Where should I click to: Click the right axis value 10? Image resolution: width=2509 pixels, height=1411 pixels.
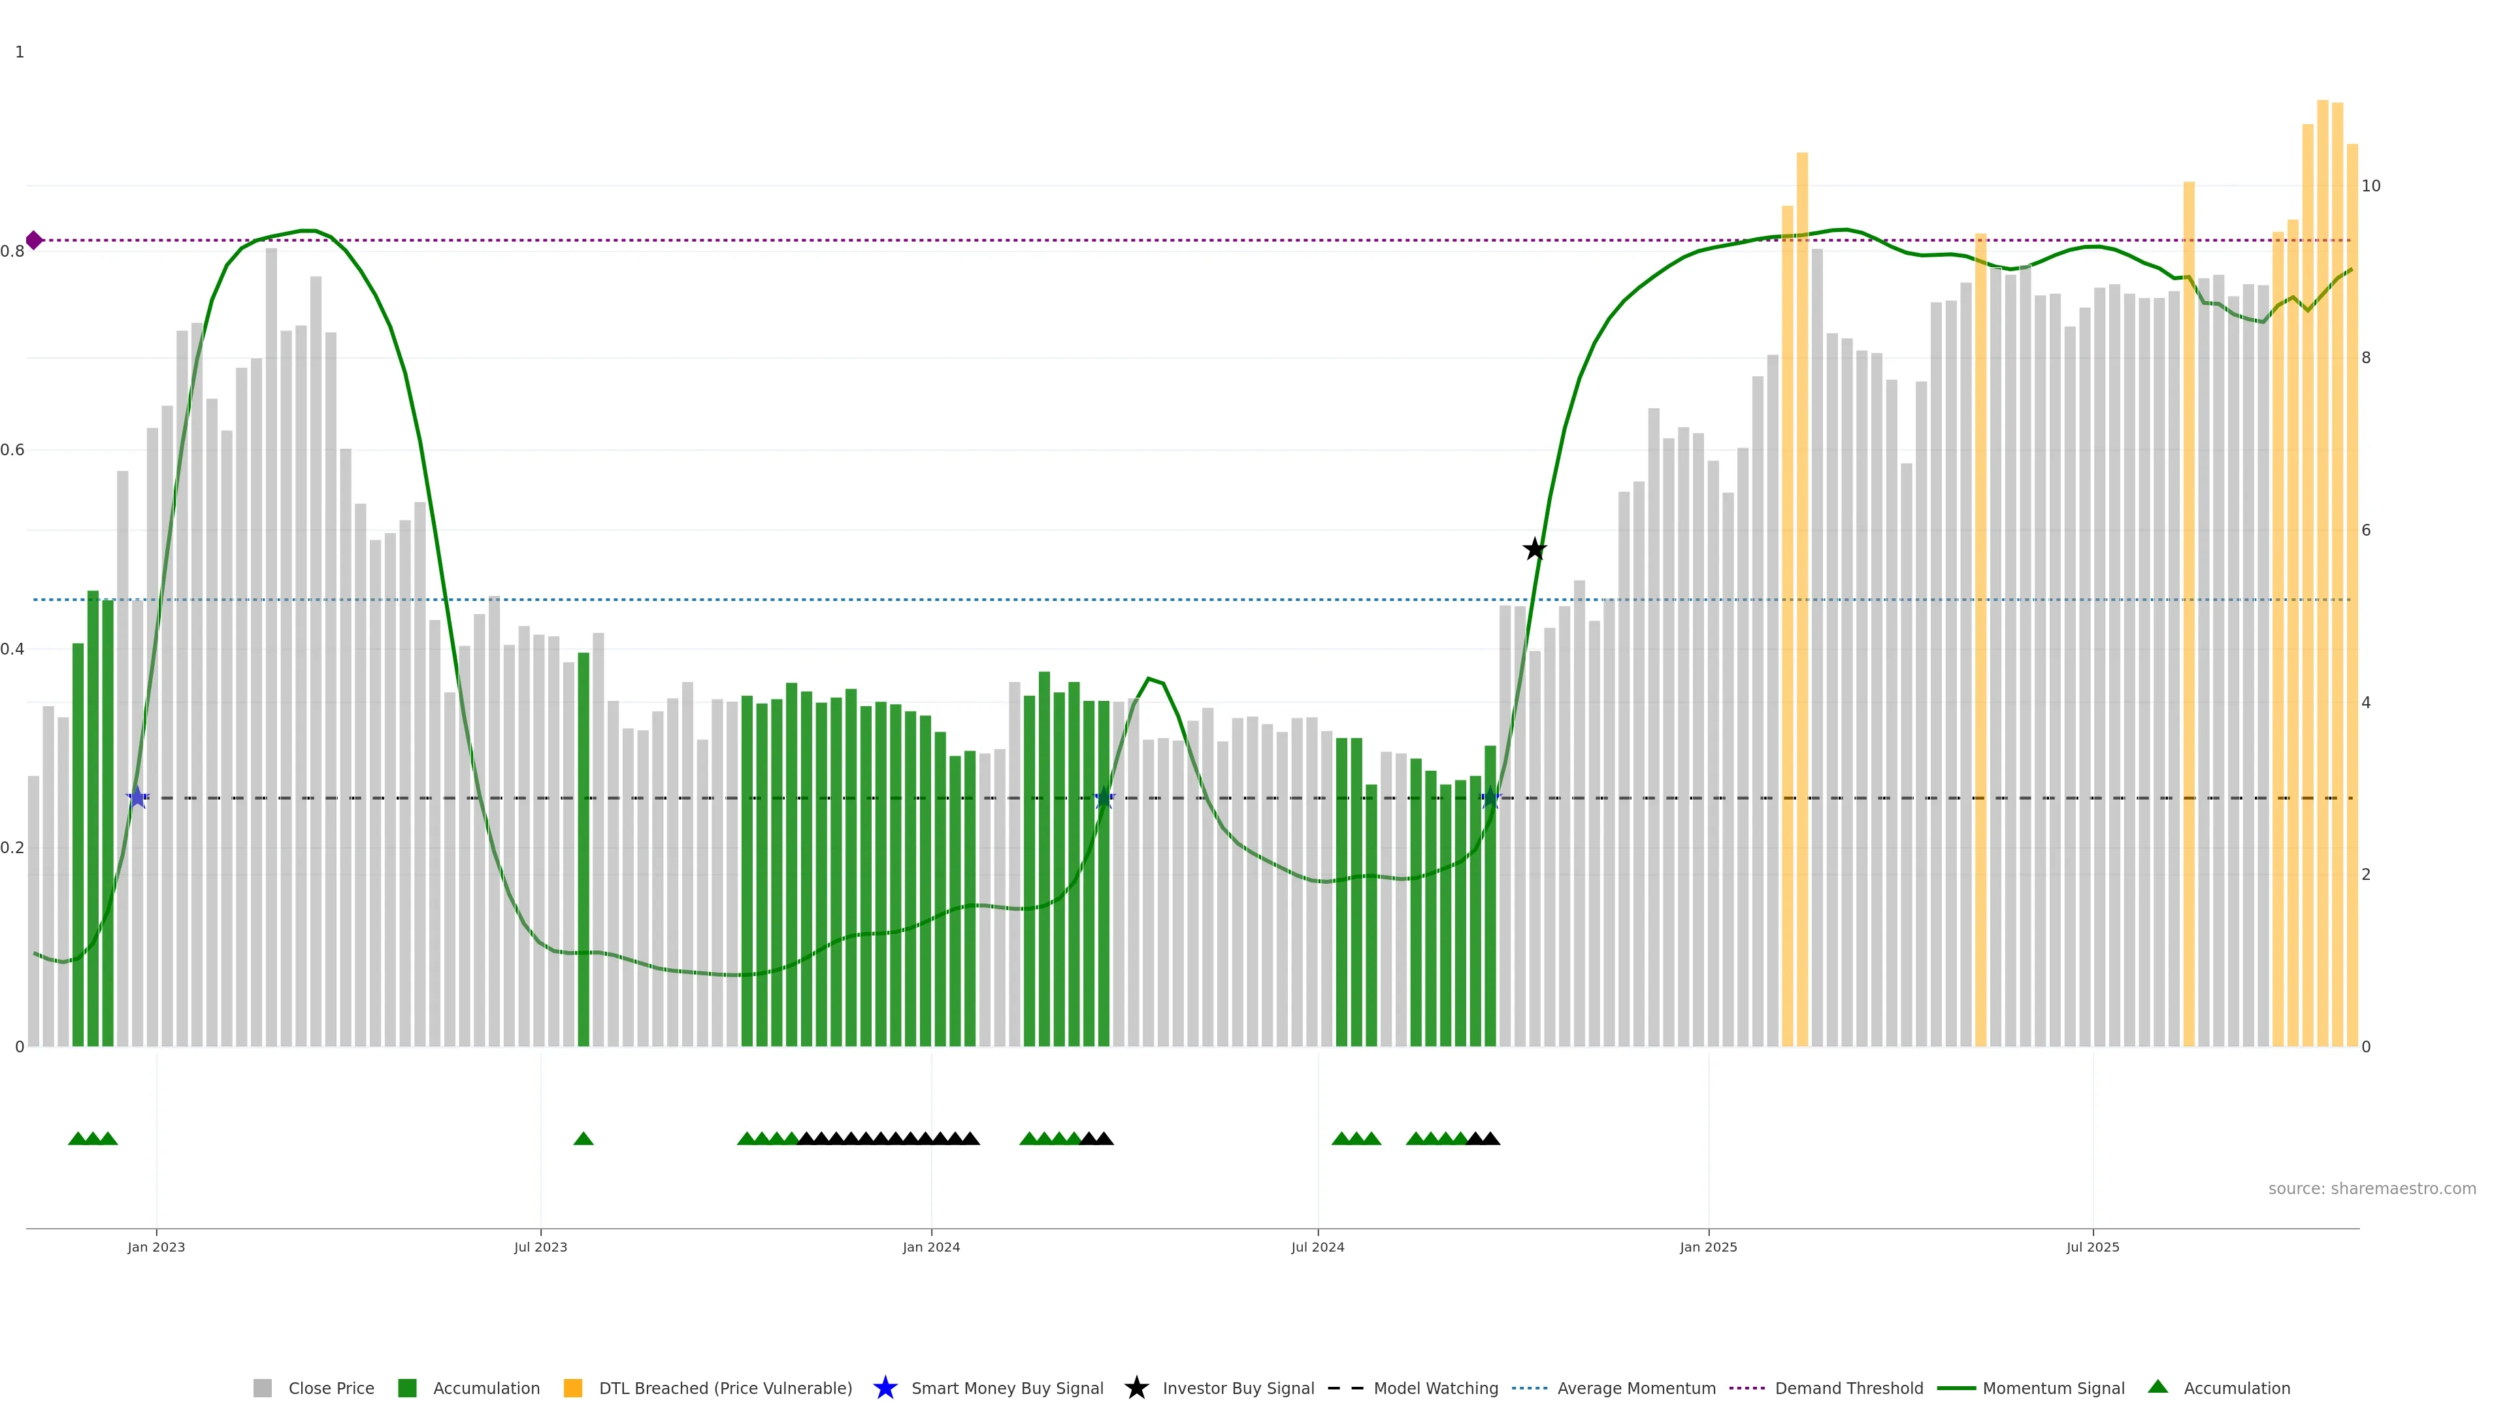[x=2370, y=186]
